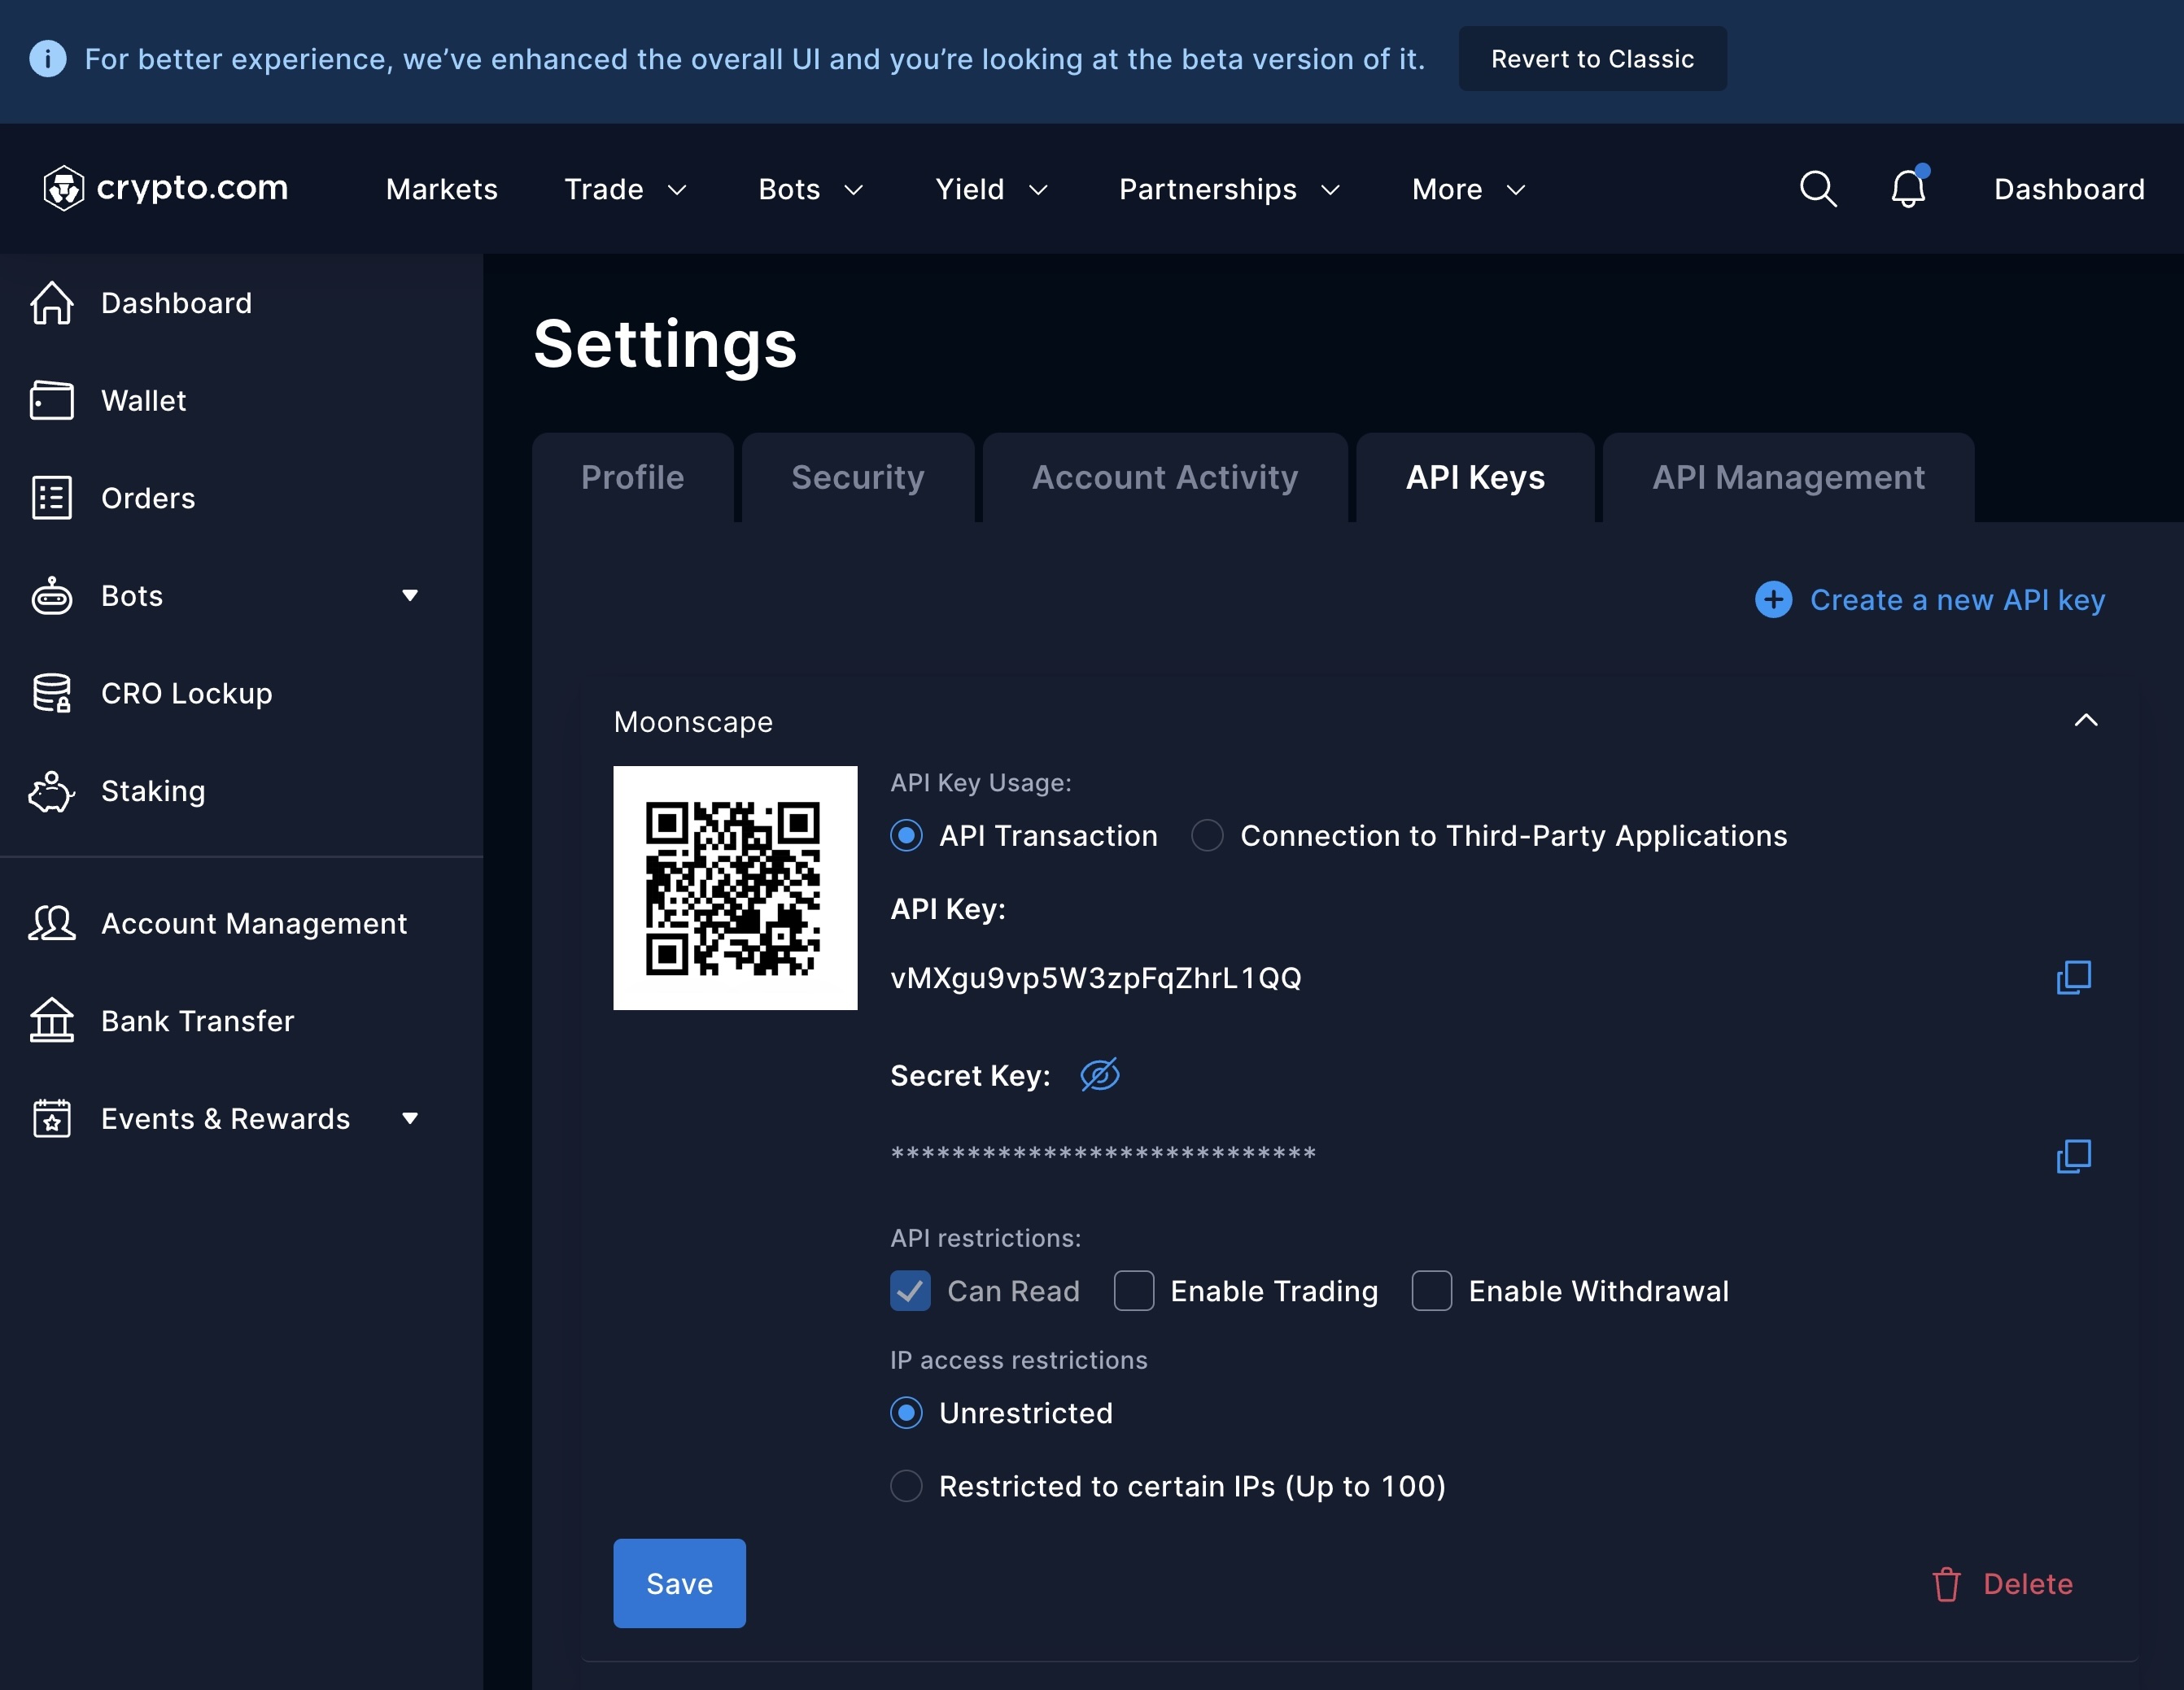Click the Moonscape key name
The width and height of the screenshot is (2184, 1690).
(x=693, y=721)
